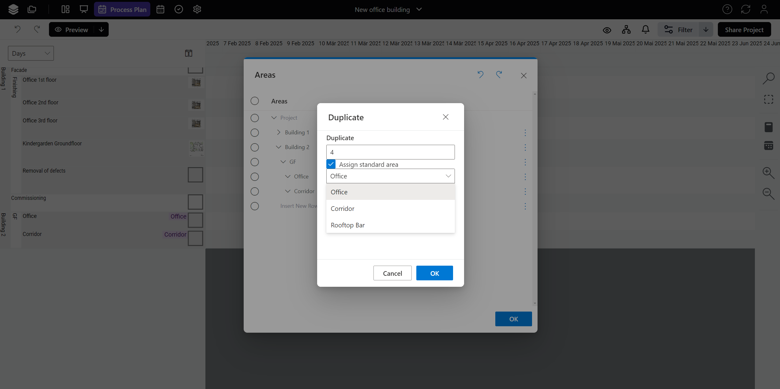
Task: Open the Office standard area dropdown
Action: pyautogui.click(x=390, y=176)
